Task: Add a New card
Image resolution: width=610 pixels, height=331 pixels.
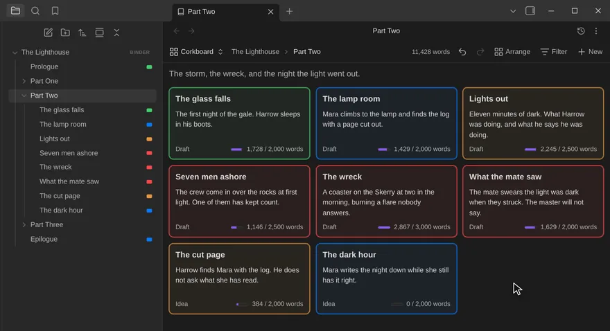Action: pos(590,52)
